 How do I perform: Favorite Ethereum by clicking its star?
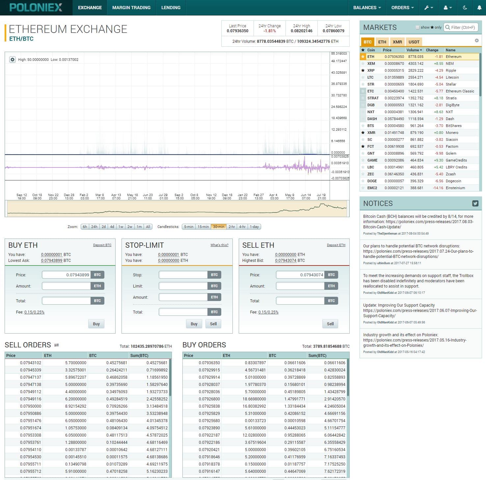click(x=364, y=57)
